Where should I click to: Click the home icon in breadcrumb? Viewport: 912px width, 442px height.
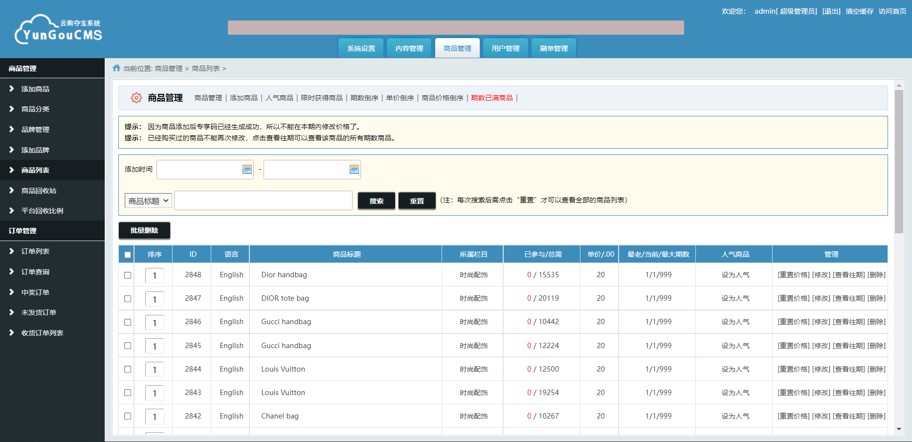pos(116,68)
